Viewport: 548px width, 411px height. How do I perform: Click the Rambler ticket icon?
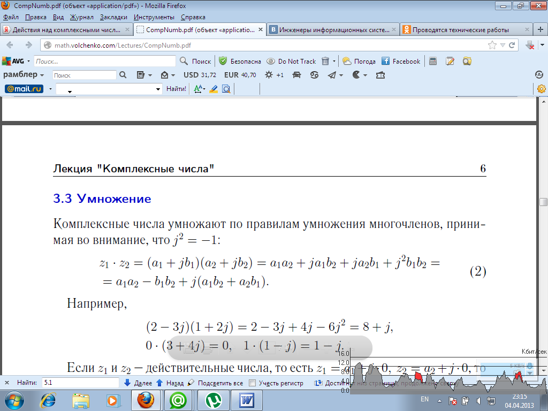click(380, 75)
